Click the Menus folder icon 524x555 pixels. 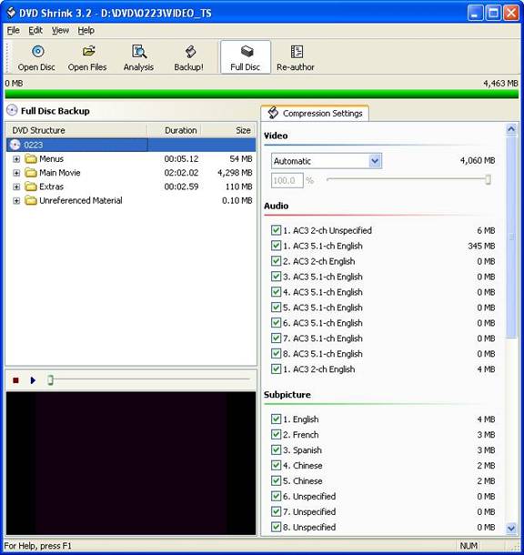pos(31,158)
